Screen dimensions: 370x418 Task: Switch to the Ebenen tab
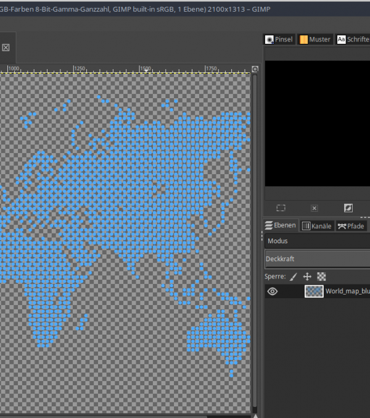pyautogui.click(x=281, y=225)
